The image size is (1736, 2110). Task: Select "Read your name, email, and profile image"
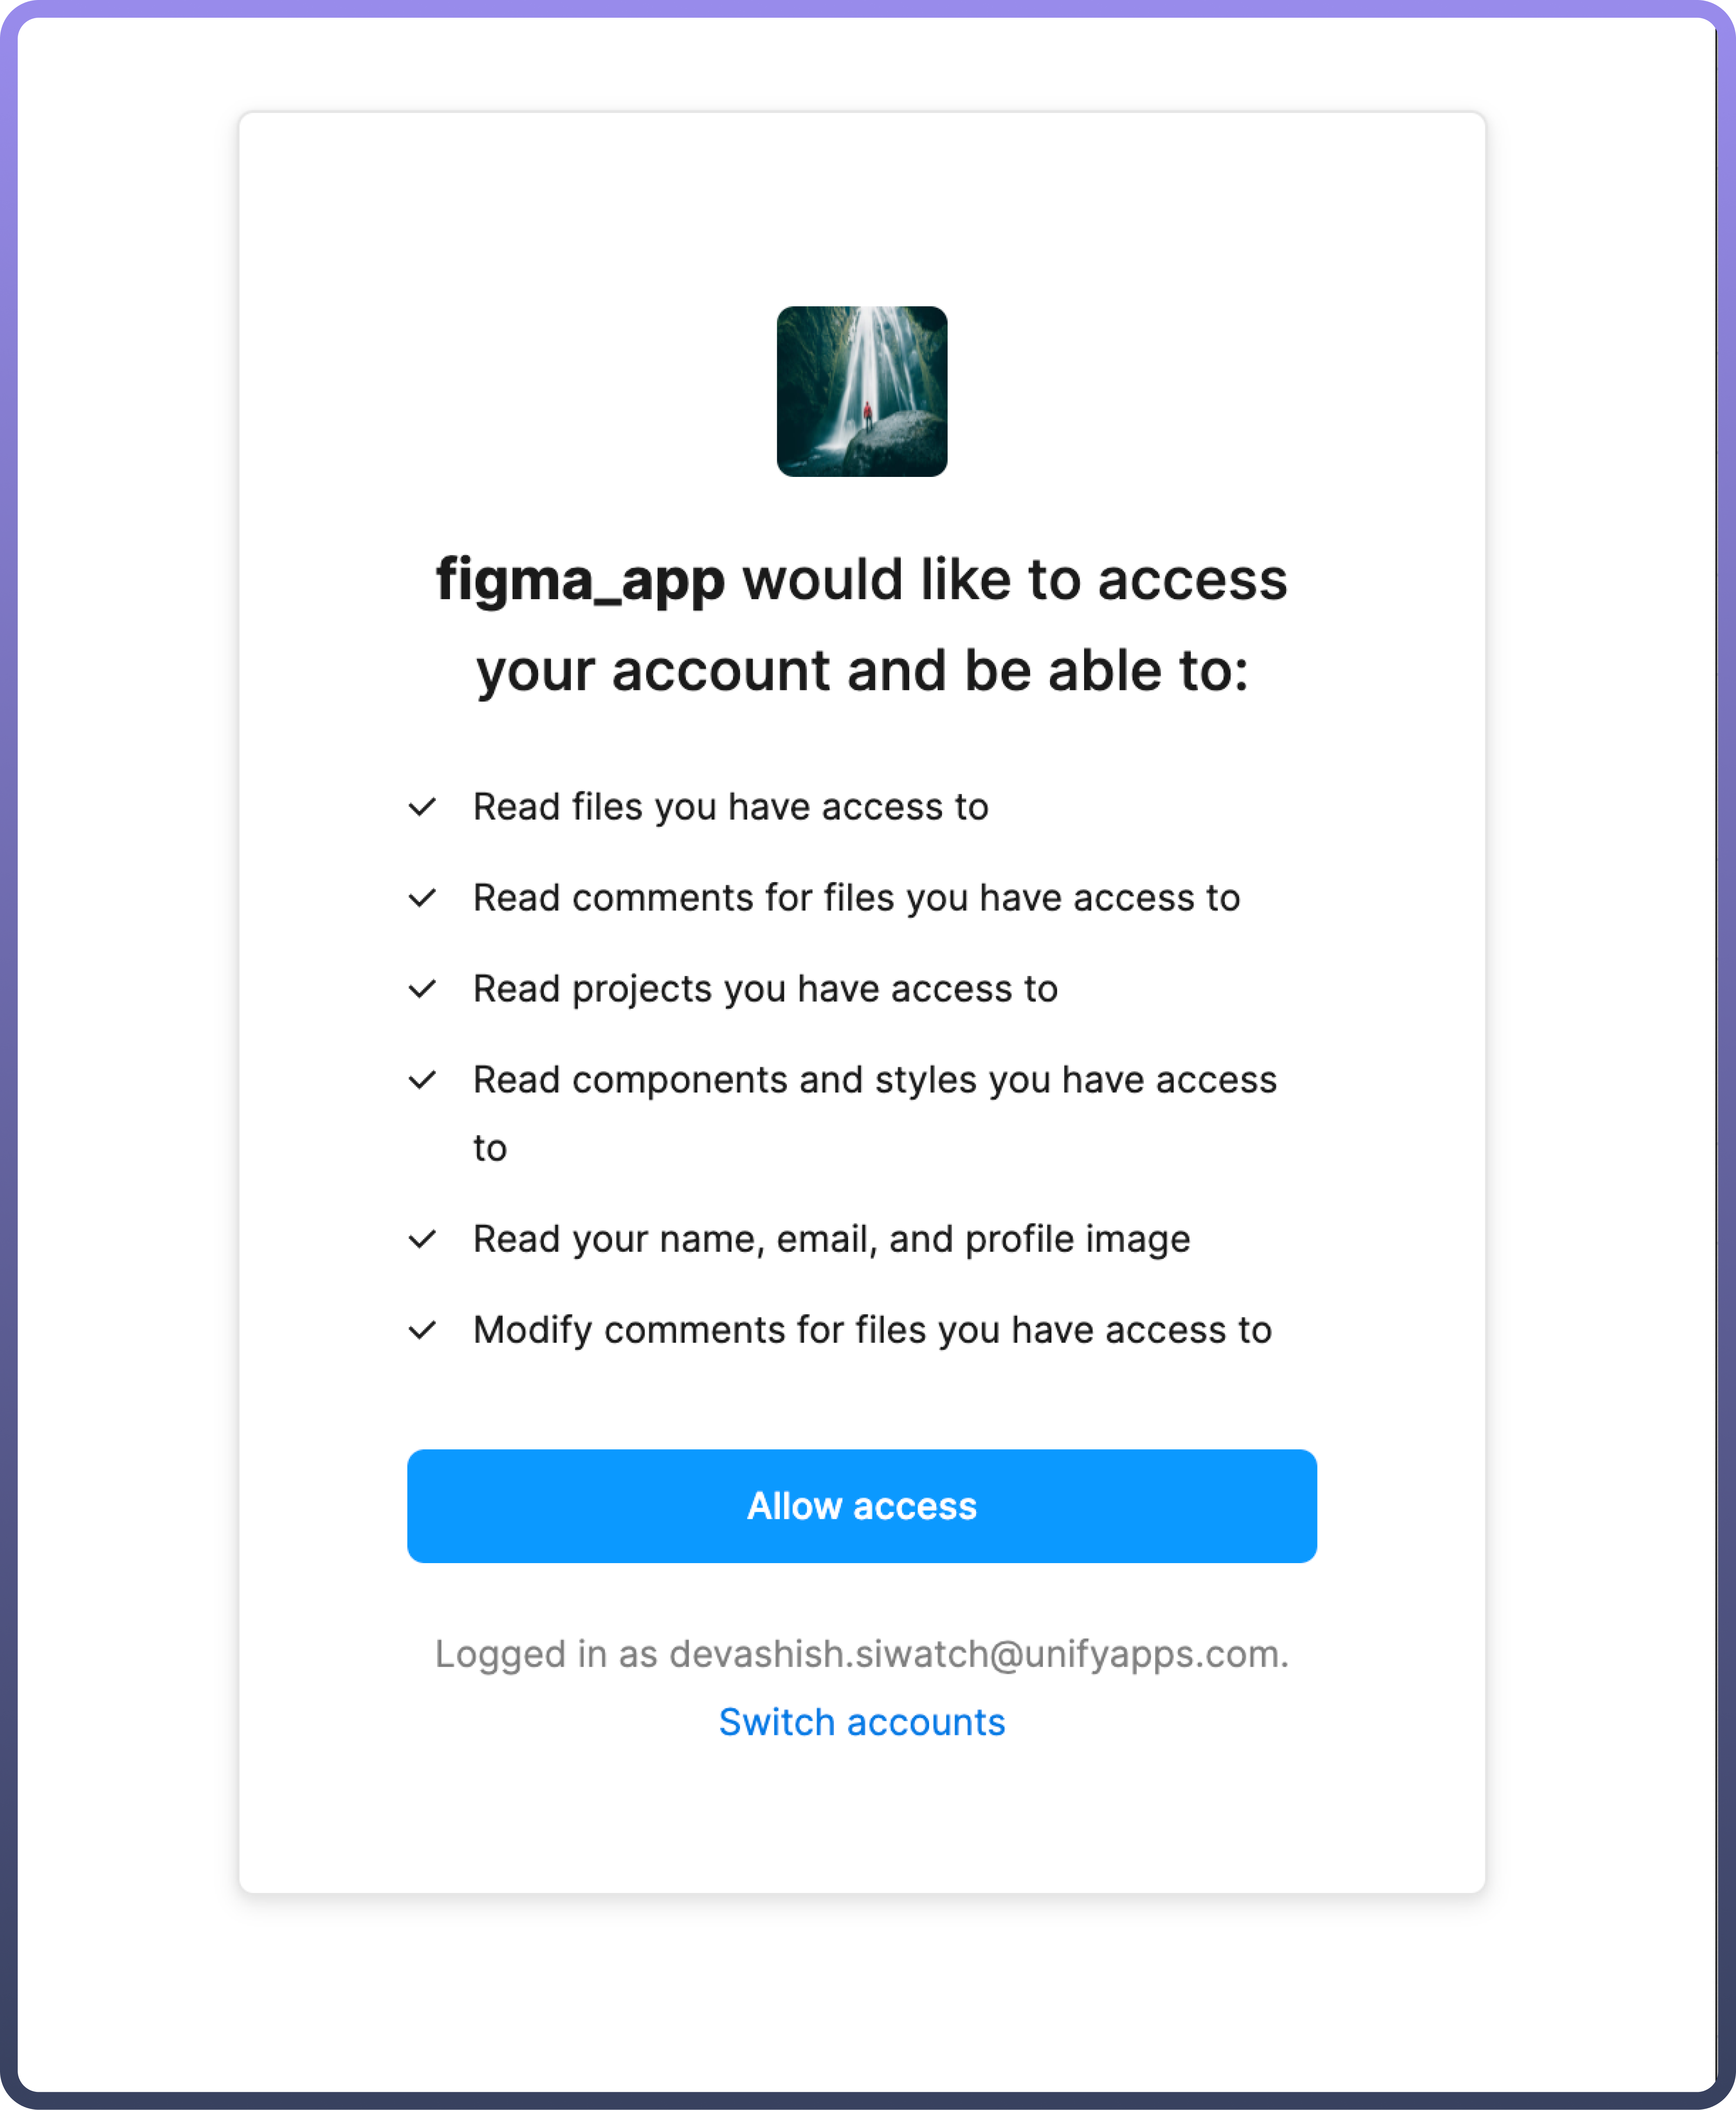pos(831,1240)
